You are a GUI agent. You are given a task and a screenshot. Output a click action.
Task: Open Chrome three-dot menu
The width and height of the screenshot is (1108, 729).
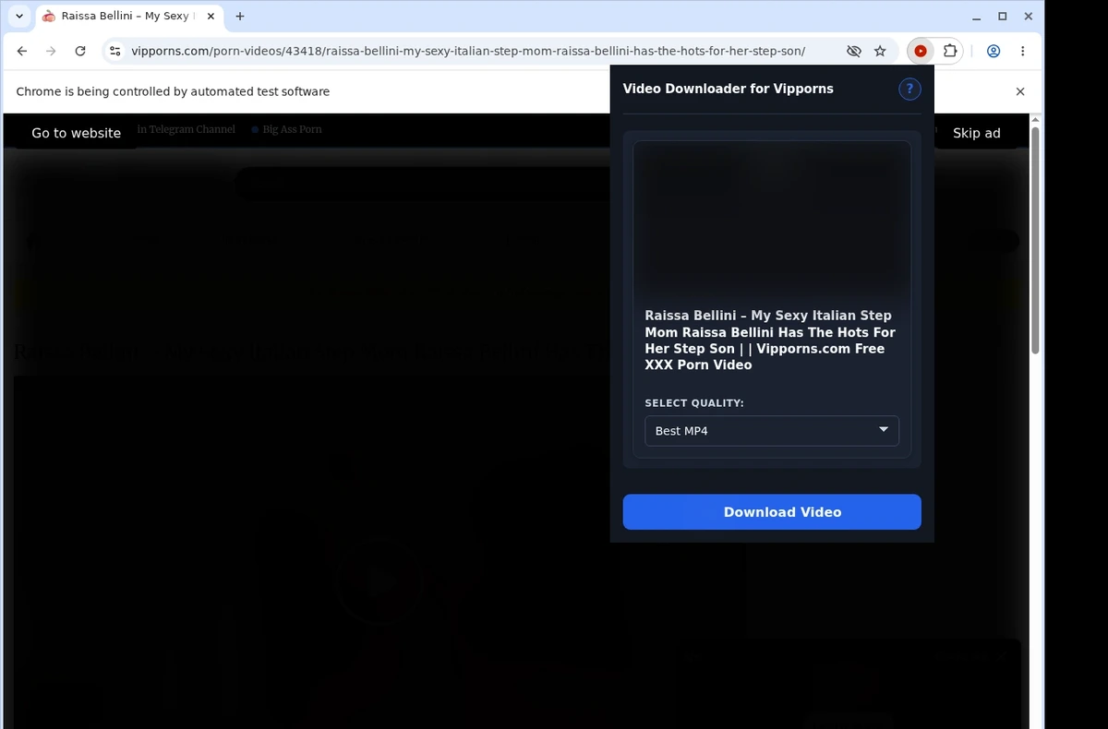click(x=1023, y=52)
